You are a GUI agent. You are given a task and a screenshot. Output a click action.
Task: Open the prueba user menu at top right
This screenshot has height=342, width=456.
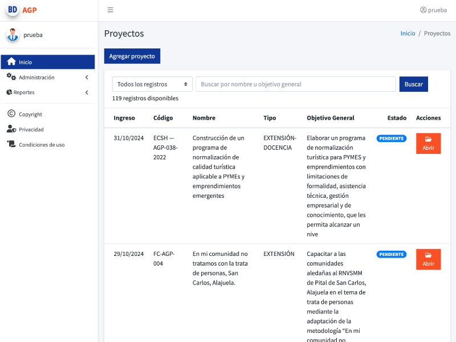pyautogui.click(x=433, y=10)
